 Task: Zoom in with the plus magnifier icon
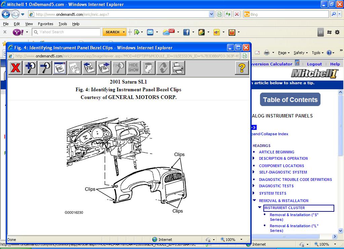[x=30, y=68]
